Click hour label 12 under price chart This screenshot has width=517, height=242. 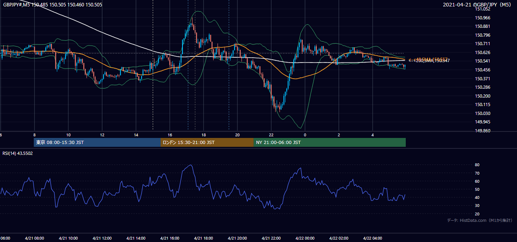(102, 135)
